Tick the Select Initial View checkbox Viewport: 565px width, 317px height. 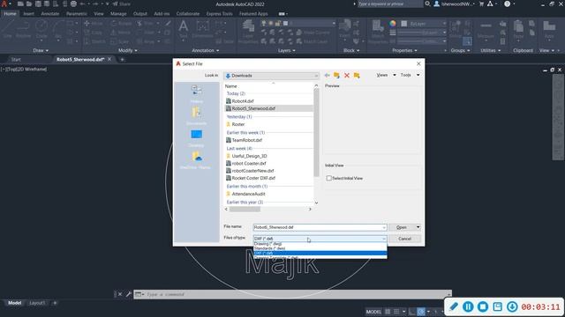(329, 178)
